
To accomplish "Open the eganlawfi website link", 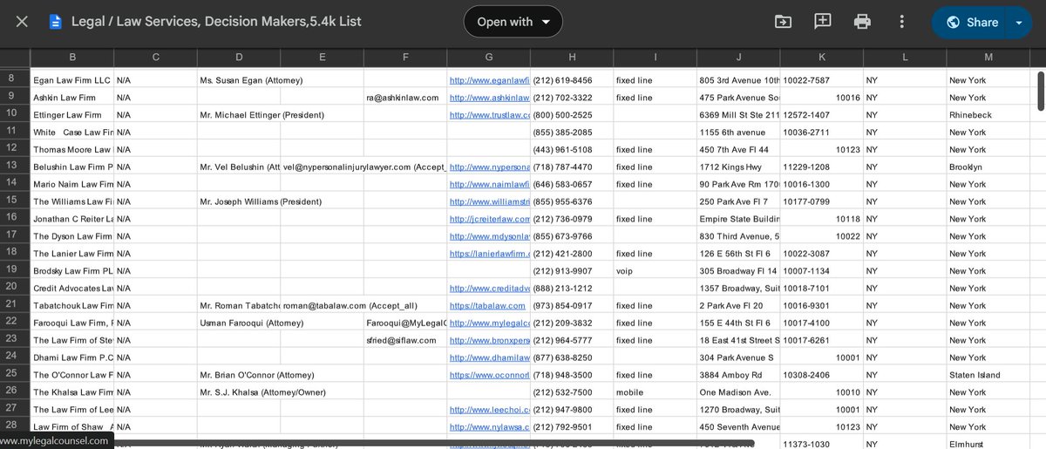I will (x=489, y=80).
